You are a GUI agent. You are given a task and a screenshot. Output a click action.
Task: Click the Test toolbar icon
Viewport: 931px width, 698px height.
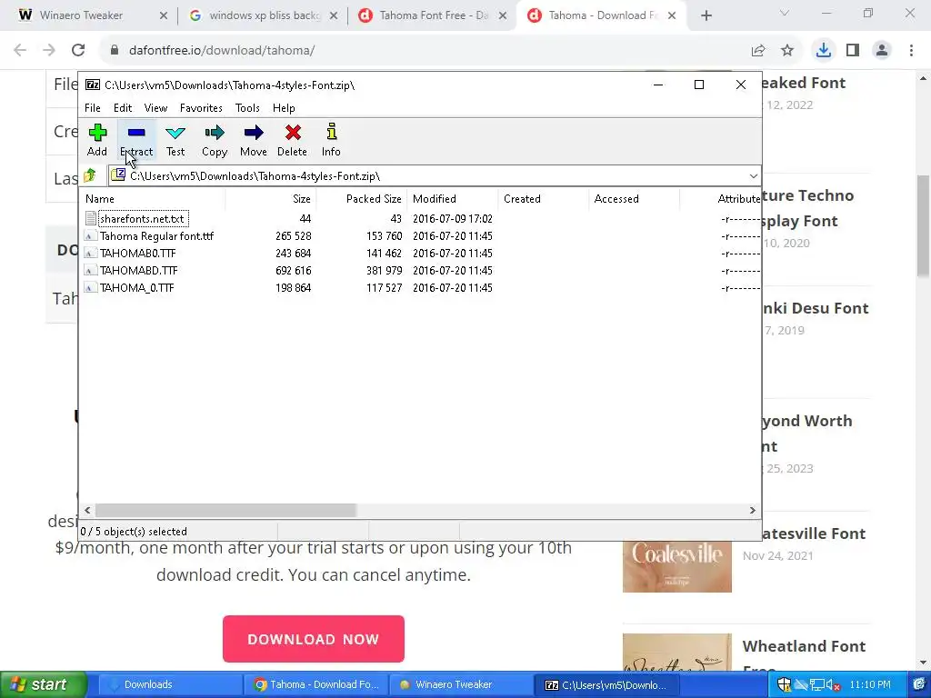pyautogui.click(x=175, y=140)
